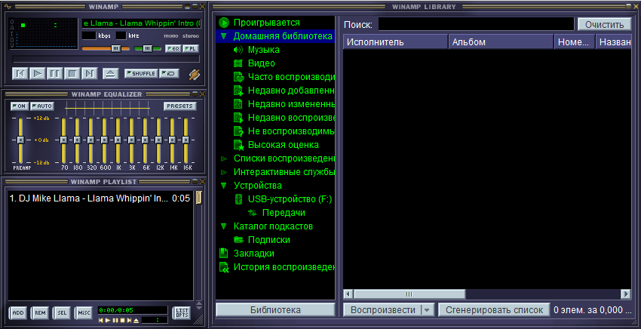Open Высокая оценка star view icon
The height and width of the screenshot is (329, 641).
(x=238, y=145)
